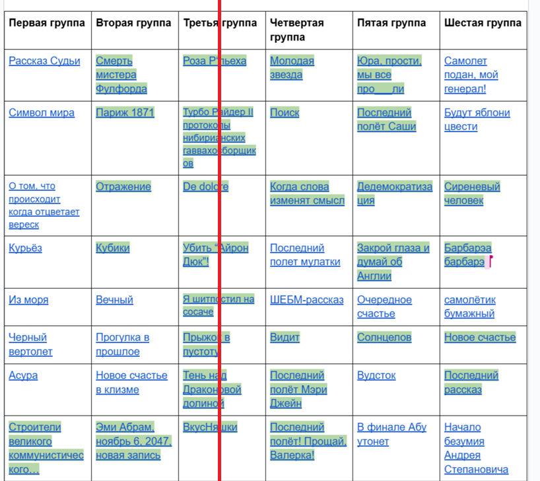The image size is (540, 481).
Task: Open the link 'Видит'
Action: 285,337
